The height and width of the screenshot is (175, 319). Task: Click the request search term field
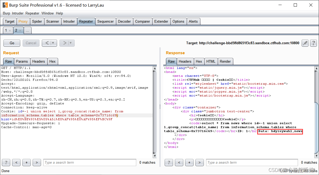click(90, 162)
